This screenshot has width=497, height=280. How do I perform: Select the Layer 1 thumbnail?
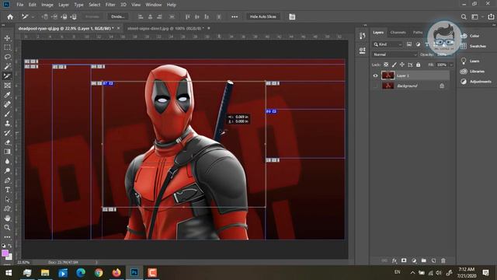click(388, 75)
